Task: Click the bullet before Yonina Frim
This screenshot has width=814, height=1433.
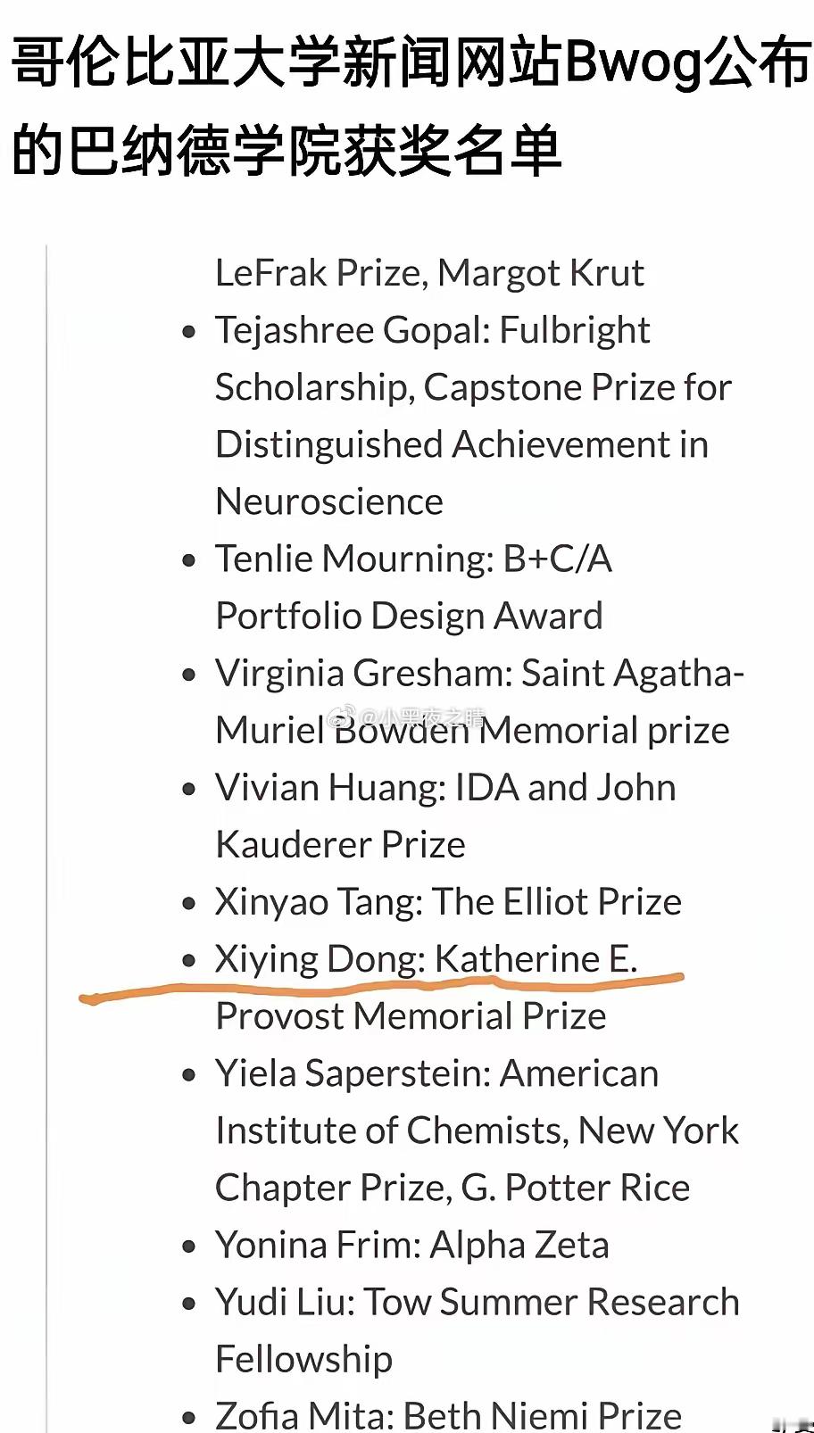Action: 188,1247
